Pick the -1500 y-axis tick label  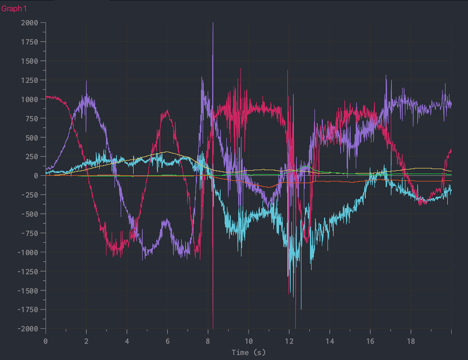pos(28,291)
